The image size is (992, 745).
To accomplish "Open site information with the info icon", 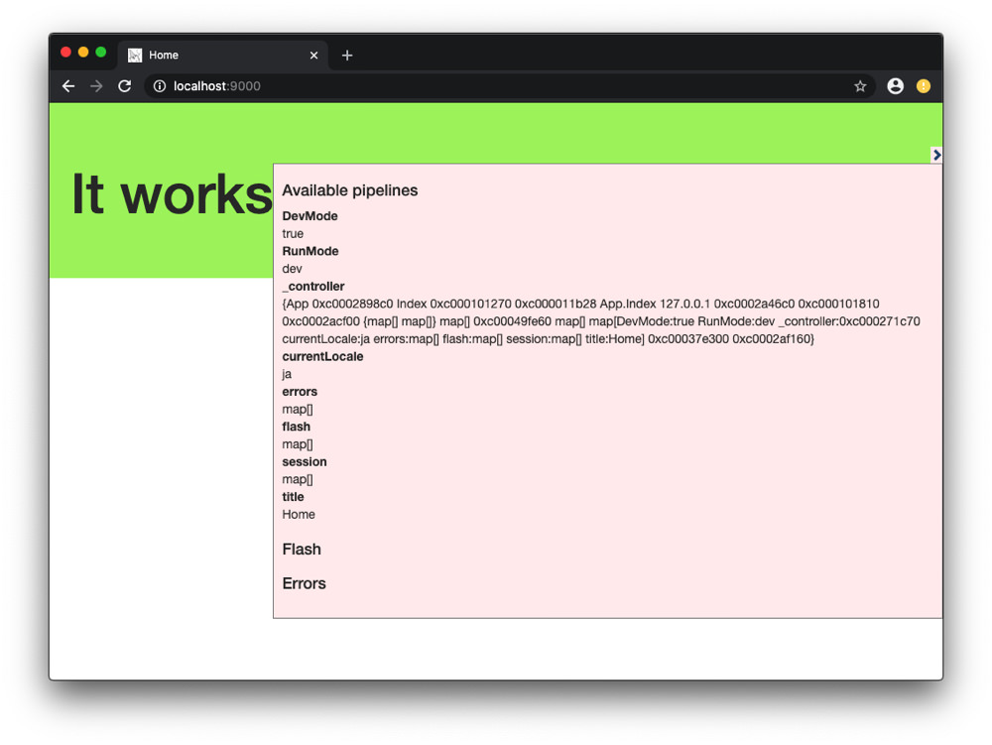I will click(x=159, y=86).
